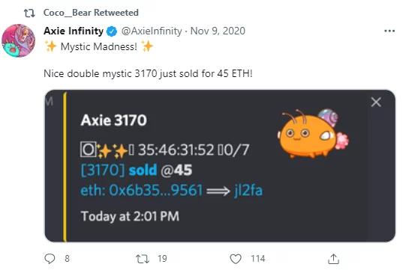Click the reply speech bubble icon
The image size is (403, 270).
50,259
